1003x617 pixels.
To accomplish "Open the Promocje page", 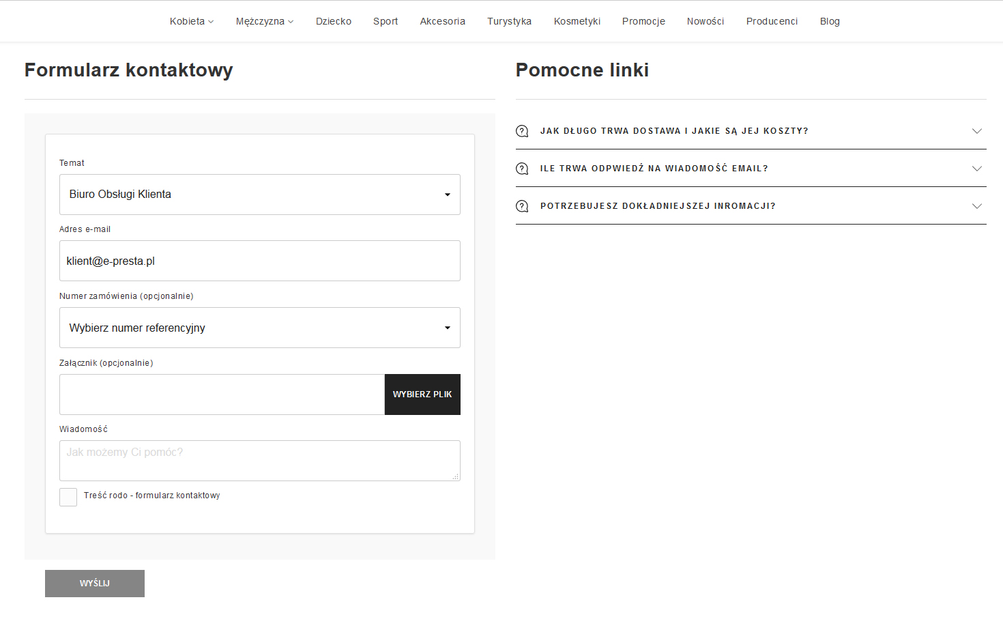I will pos(643,21).
